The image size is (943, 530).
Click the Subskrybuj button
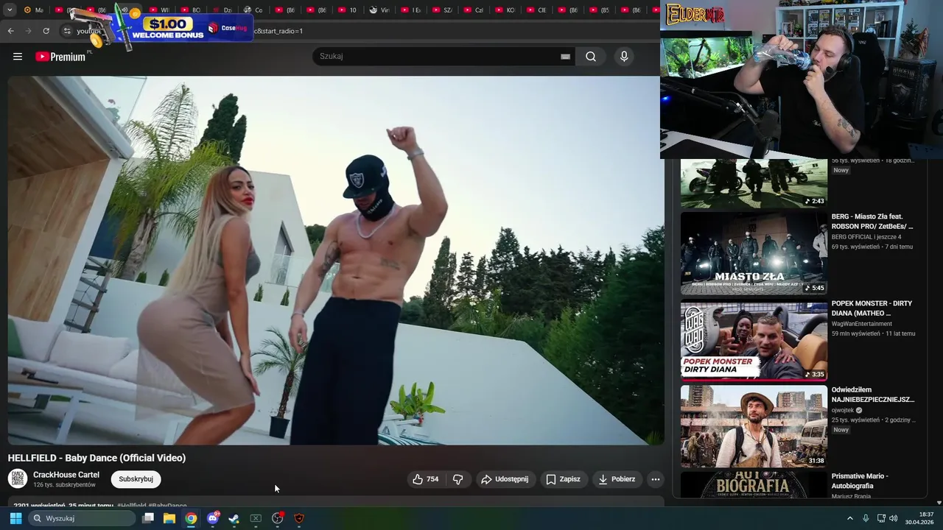click(136, 479)
